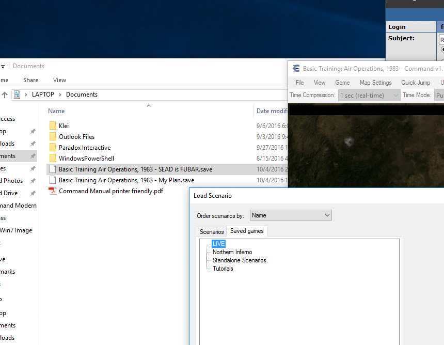Image resolution: width=444 pixels, height=345 pixels.
Task: Click the Command app icon in title bar
Action: (296, 68)
